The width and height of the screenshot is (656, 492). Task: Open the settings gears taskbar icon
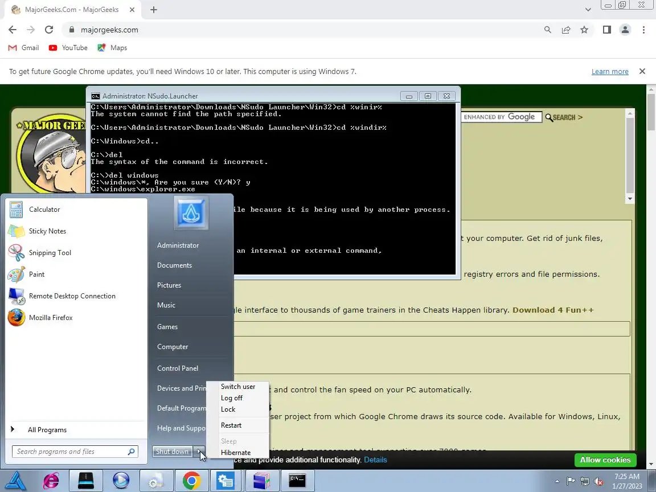coord(156,481)
